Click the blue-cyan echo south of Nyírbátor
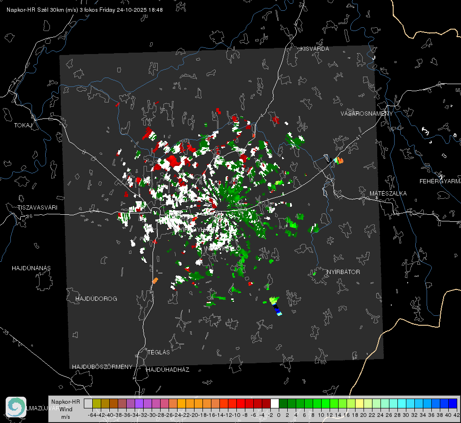This screenshot has height=423, width=461. pos(277,310)
